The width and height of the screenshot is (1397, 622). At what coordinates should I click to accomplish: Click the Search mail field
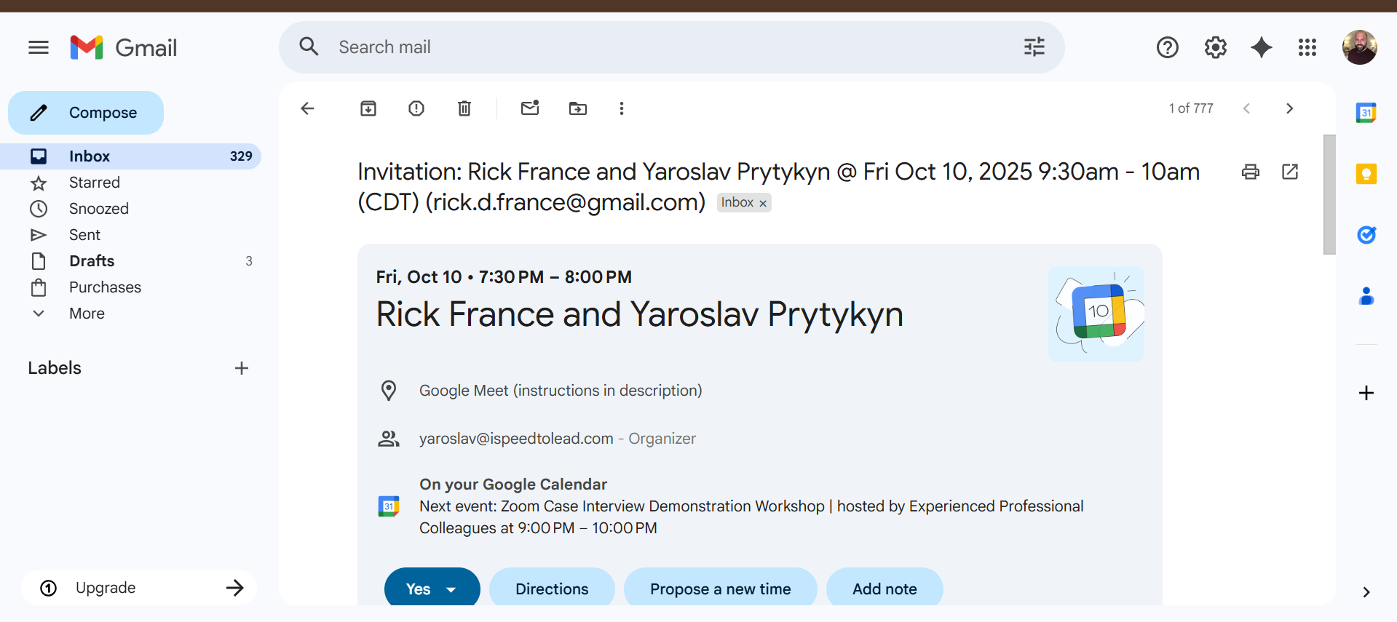655,47
